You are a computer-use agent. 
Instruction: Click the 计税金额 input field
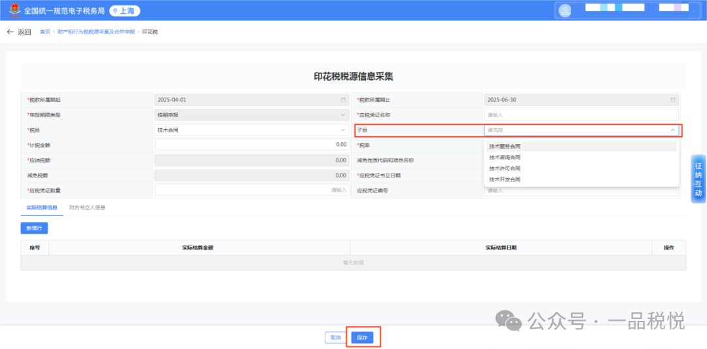[x=252, y=145]
